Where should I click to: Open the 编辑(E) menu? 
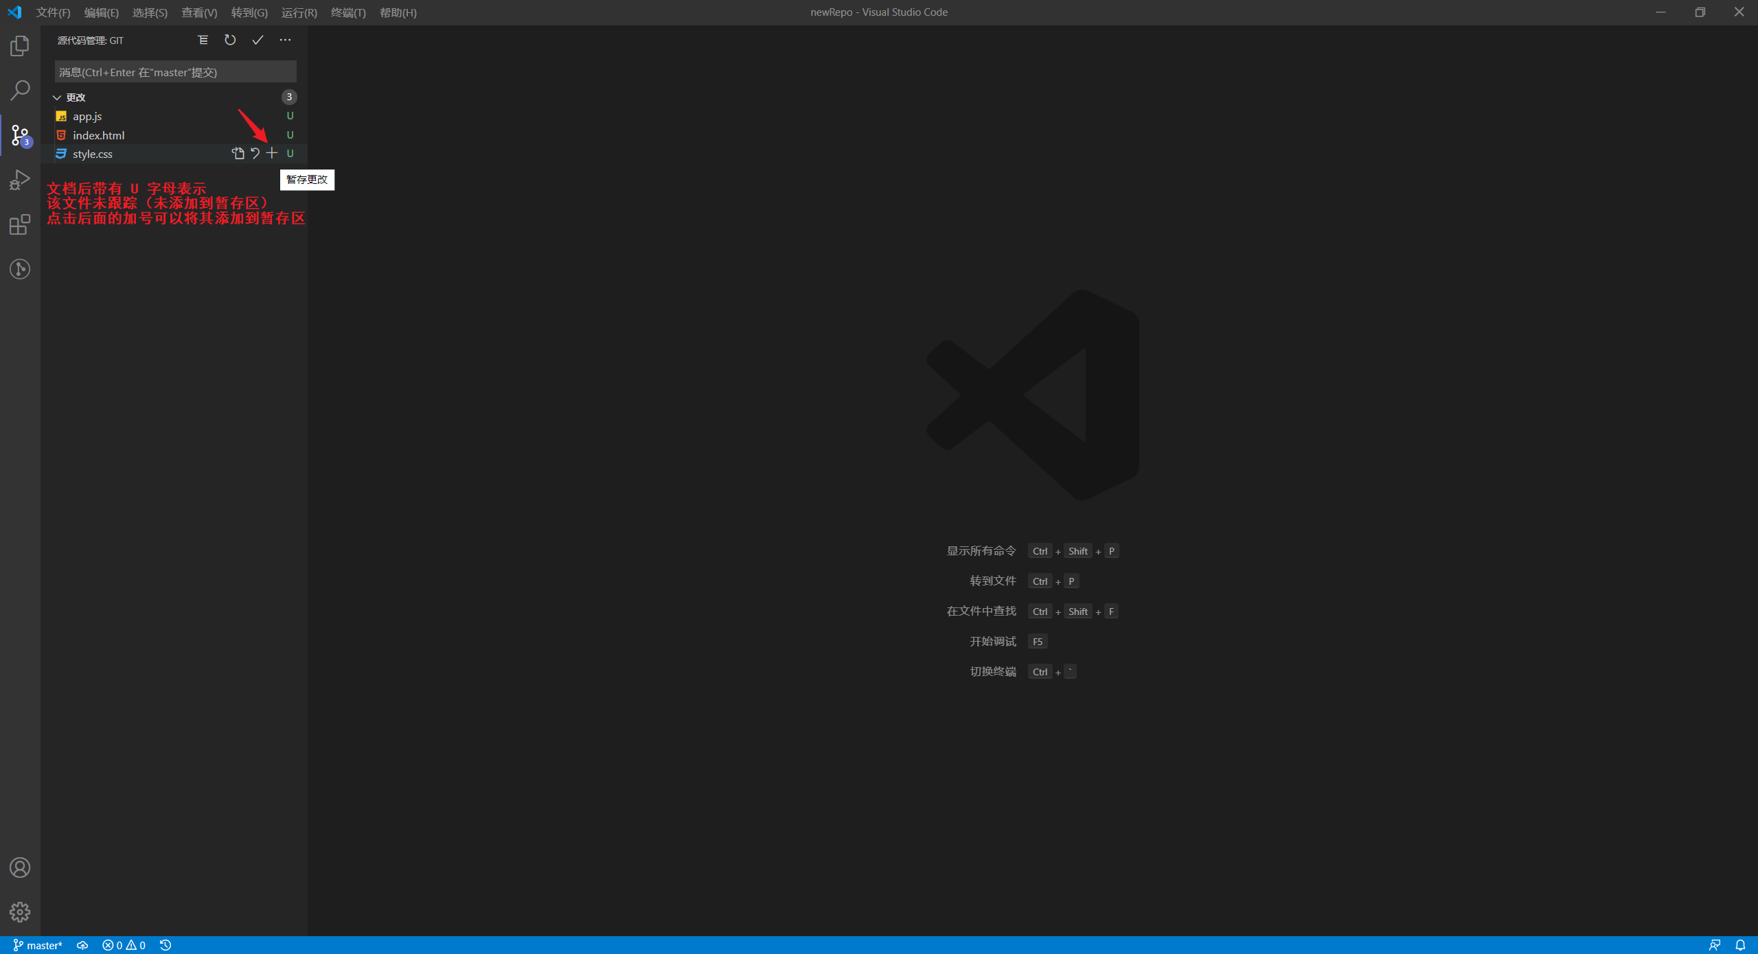[101, 12]
